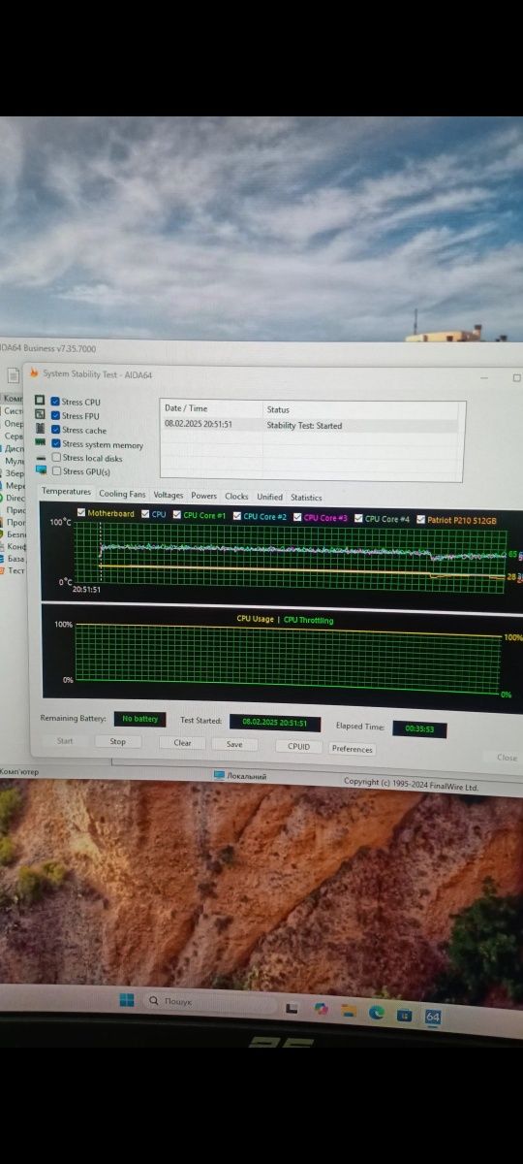This screenshot has height=1164, width=523.
Task: Disable the Stress FPU checkbox
Action: pos(55,415)
